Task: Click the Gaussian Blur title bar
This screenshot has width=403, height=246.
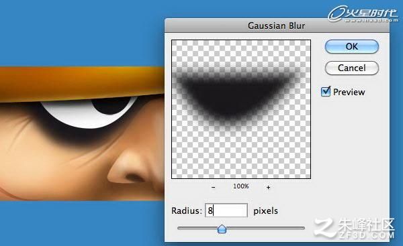Action: click(x=277, y=25)
